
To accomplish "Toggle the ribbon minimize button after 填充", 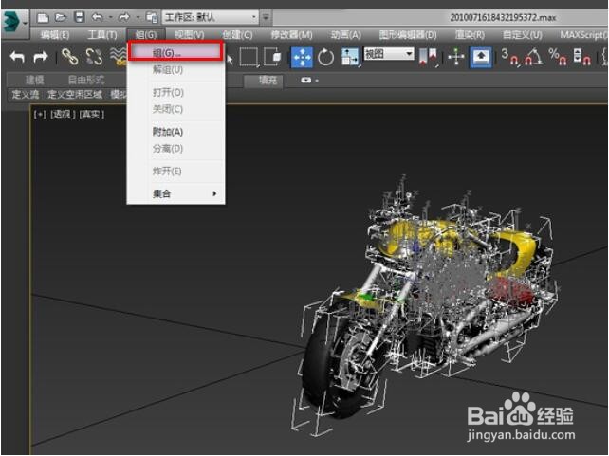I will 306,81.
